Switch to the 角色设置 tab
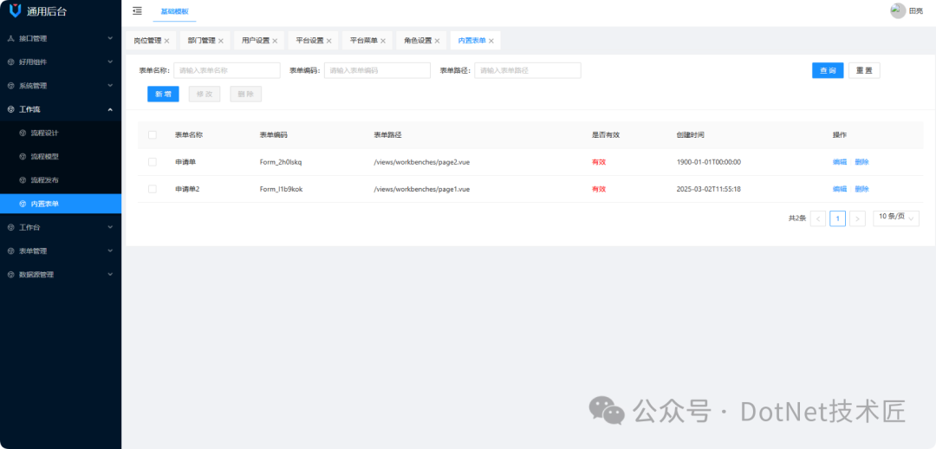 tap(418, 41)
